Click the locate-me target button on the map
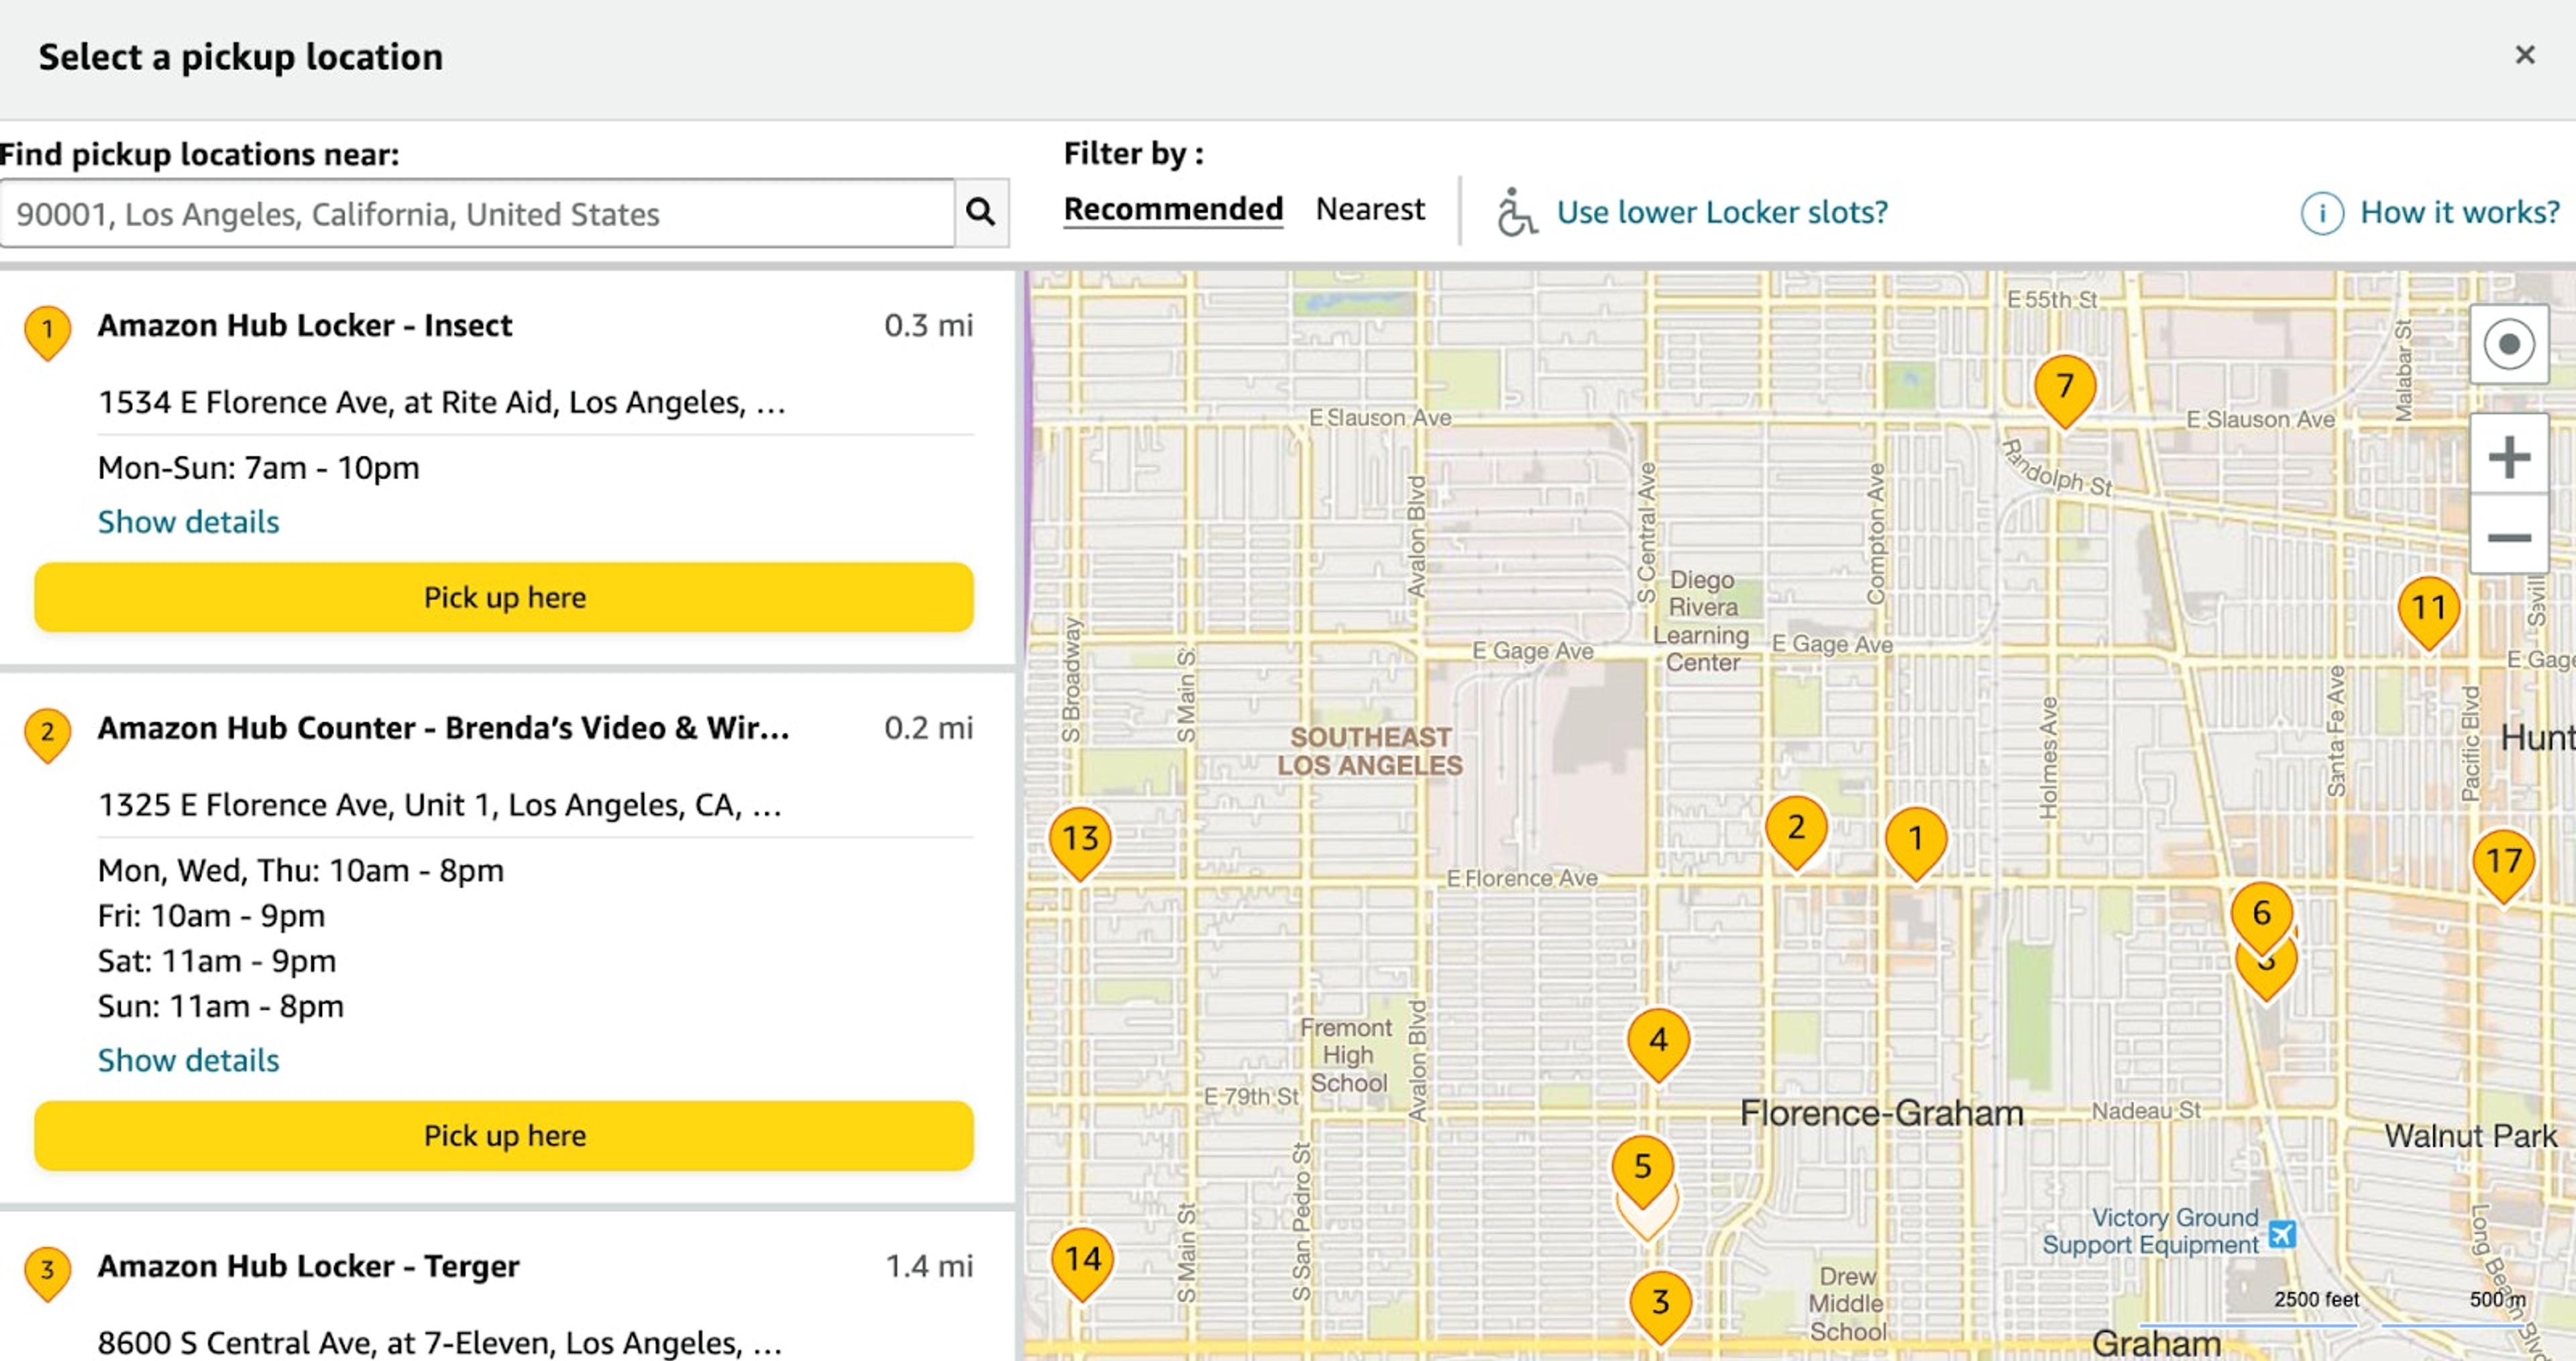Image resolution: width=2576 pixels, height=1361 pixels. [x=2508, y=345]
